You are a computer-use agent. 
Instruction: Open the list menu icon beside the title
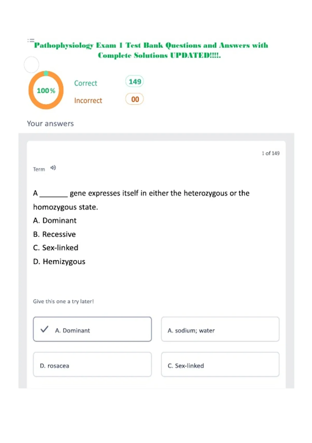(x=31, y=40)
